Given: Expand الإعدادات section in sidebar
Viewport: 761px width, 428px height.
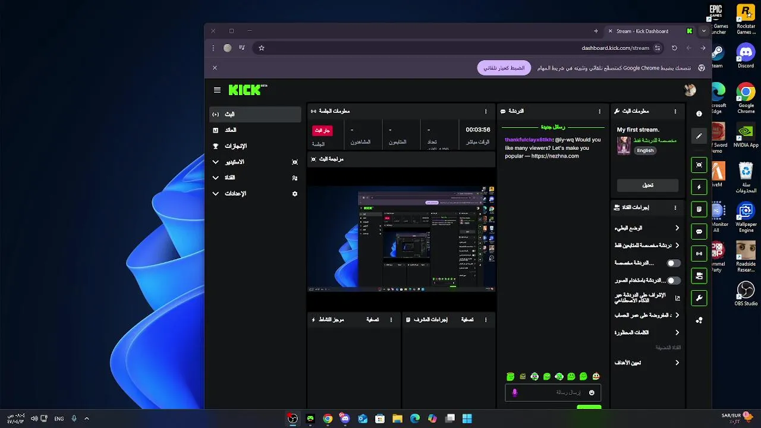Looking at the screenshot, I should tap(216, 194).
